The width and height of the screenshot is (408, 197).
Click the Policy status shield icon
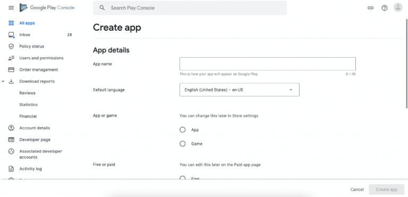tap(11, 47)
